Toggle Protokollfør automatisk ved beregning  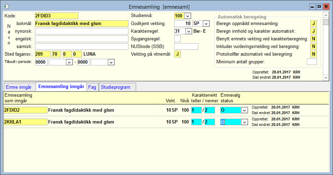coord(313,54)
